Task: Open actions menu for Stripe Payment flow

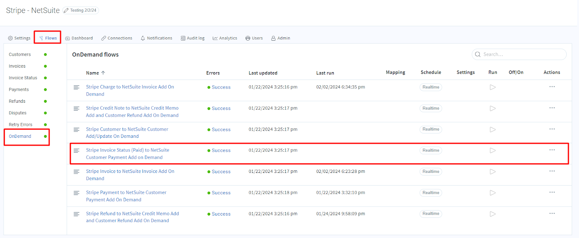Action: click(552, 192)
